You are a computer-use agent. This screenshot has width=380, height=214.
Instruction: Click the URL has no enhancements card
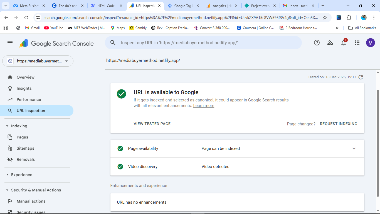pos(237,202)
